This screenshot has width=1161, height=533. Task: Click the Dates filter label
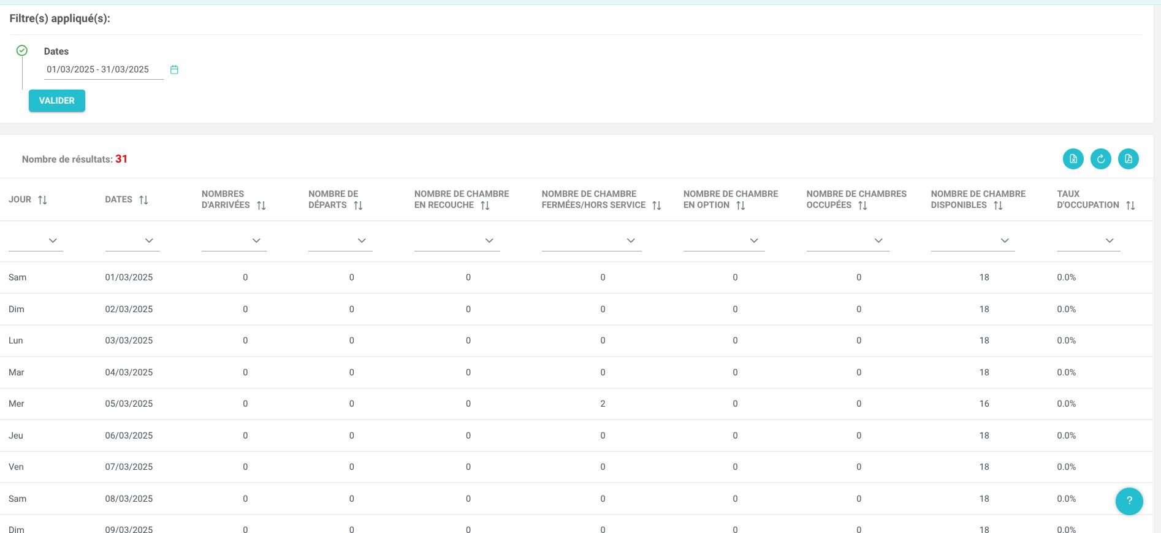(x=56, y=52)
